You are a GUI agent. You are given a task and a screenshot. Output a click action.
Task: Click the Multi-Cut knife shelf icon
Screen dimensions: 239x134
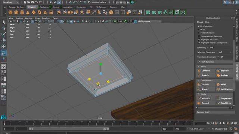click(x=94, y=12)
